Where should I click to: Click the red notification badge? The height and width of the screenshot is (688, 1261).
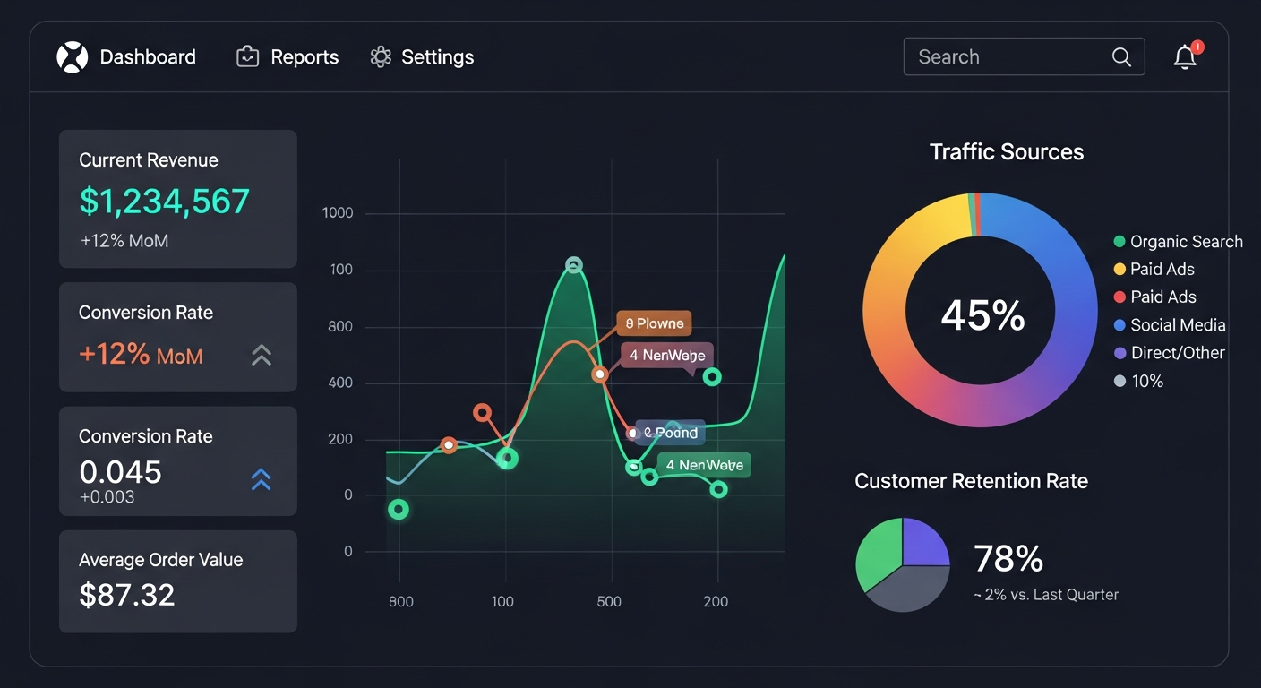pos(1197,46)
